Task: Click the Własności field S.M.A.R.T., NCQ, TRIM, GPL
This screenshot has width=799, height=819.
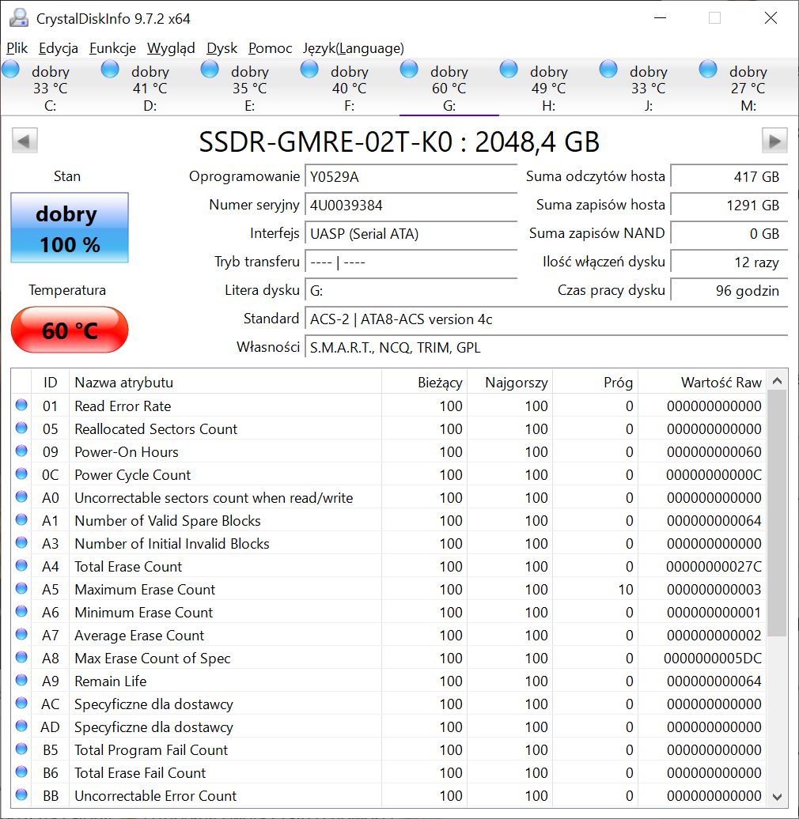Action: (x=546, y=347)
